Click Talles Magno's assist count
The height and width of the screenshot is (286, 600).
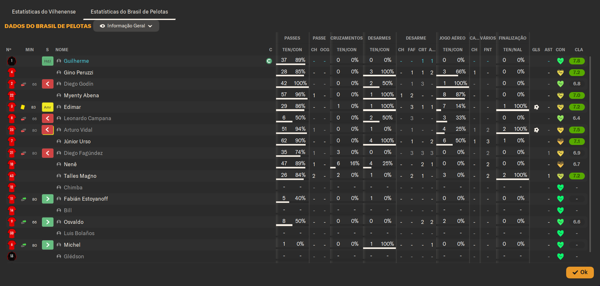(x=549, y=176)
